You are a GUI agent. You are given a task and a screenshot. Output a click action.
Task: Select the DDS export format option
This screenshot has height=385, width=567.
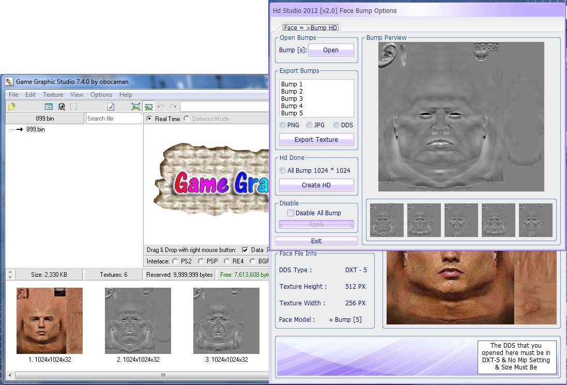(336, 125)
